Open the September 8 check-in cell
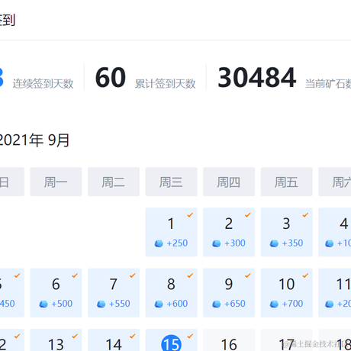The width and height of the screenshot is (351, 351). click(x=171, y=293)
